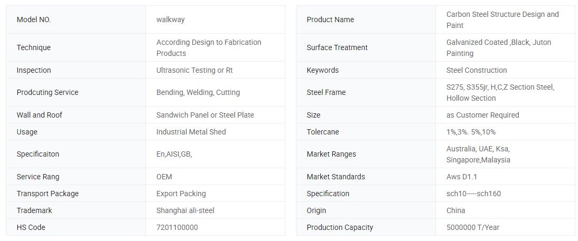Select the 'as Customer Required' size value
The image size is (578, 241).
tap(482, 115)
